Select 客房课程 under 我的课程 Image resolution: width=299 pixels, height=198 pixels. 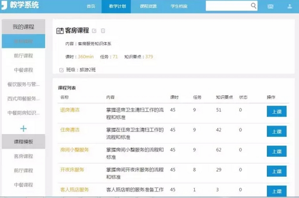pos(23,41)
